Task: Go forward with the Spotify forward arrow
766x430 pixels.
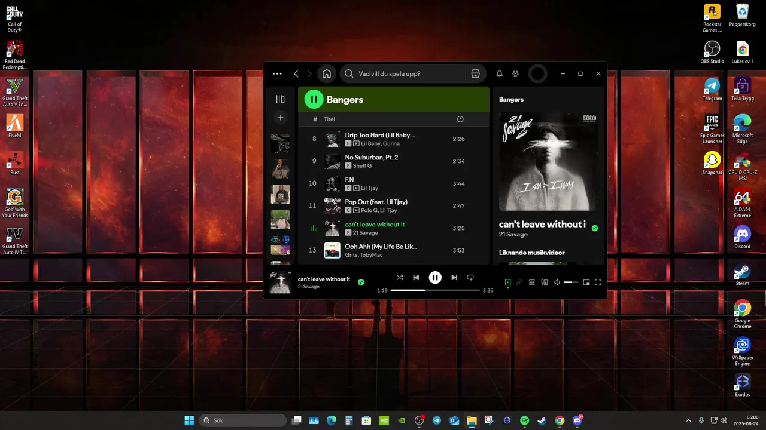Action: click(x=309, y=73)
